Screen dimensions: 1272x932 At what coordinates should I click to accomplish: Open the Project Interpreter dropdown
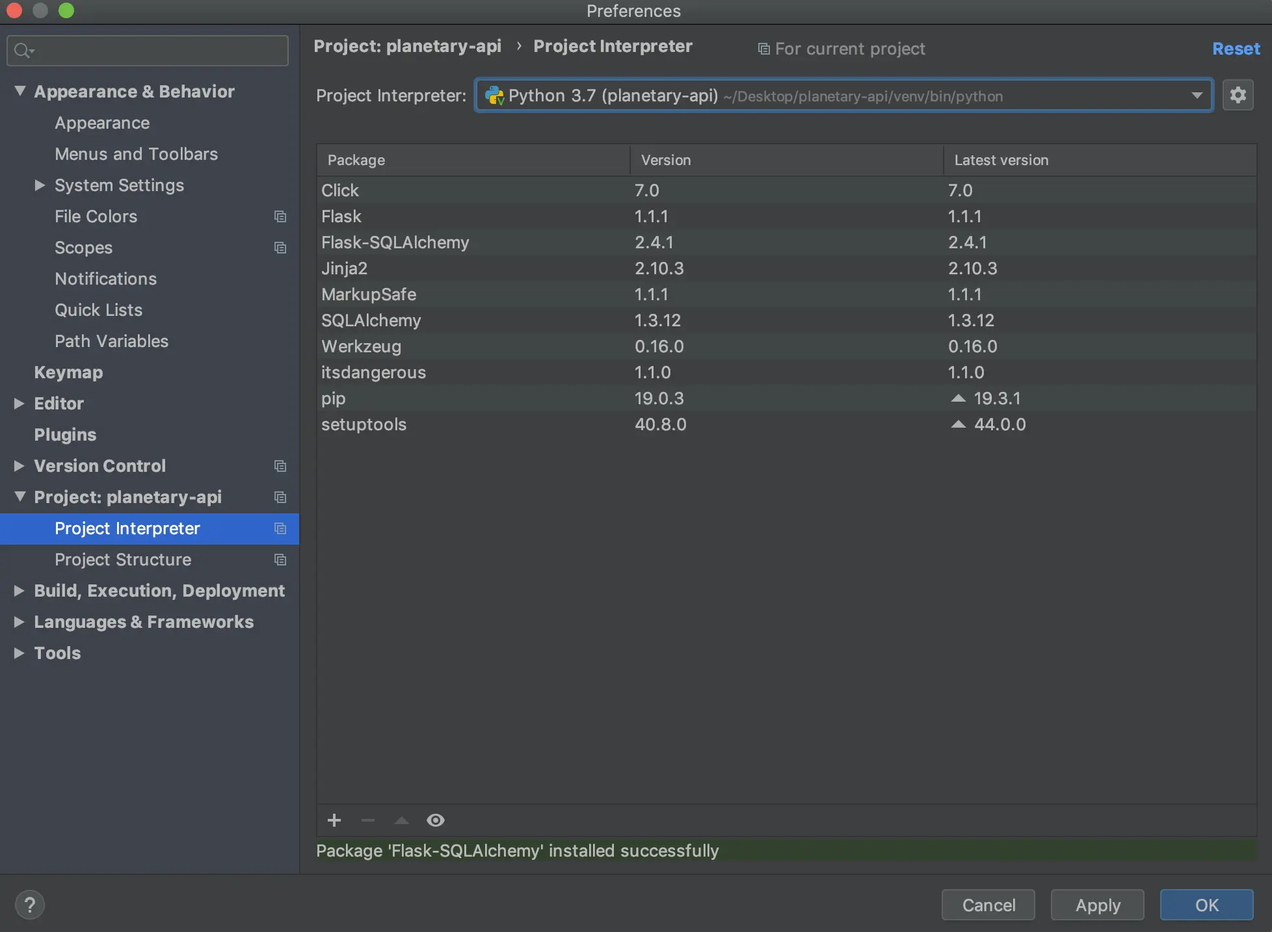1197,96
